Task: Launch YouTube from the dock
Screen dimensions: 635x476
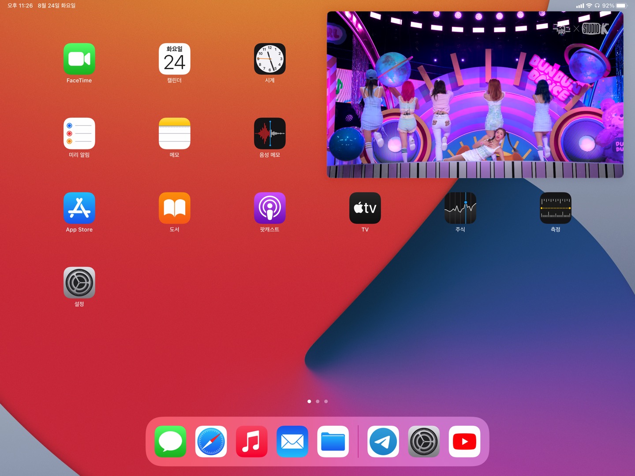Action: click(x=464, y=442)
